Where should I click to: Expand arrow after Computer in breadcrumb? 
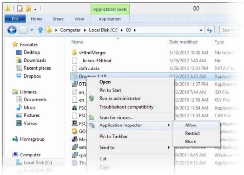[85, 30]
